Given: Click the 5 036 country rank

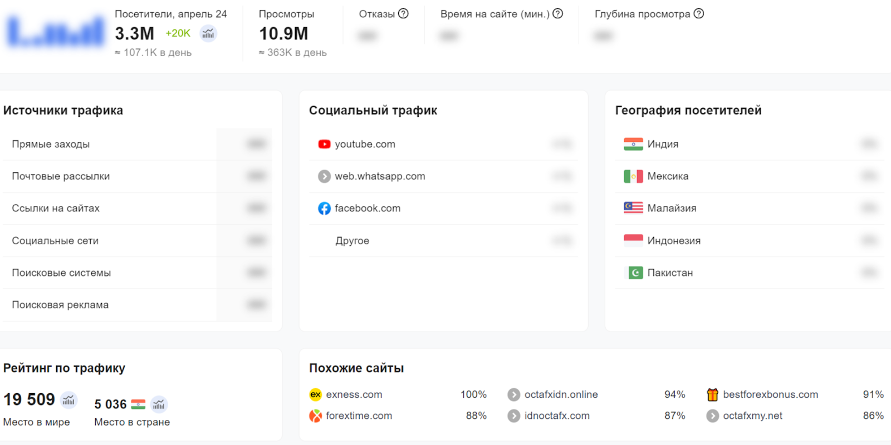Looking at the screenshot, I should (110, 404).
